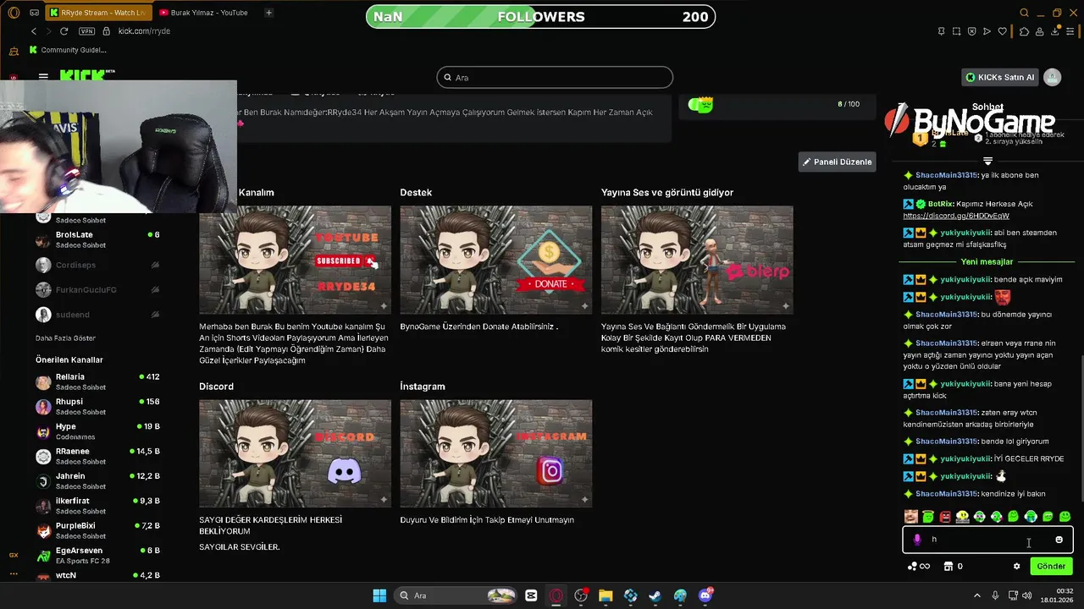Open offline channel Cordiseps

point(97,265)
